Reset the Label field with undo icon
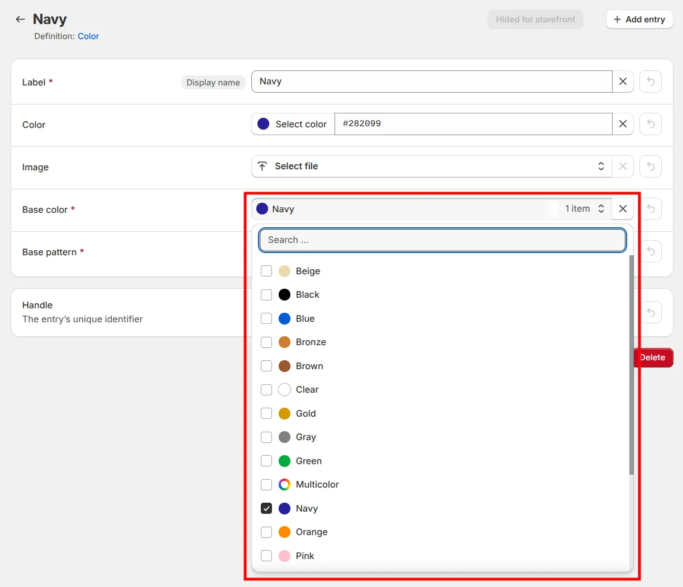The height and width of the screenshot is (587, 683). tap(651, 82)
